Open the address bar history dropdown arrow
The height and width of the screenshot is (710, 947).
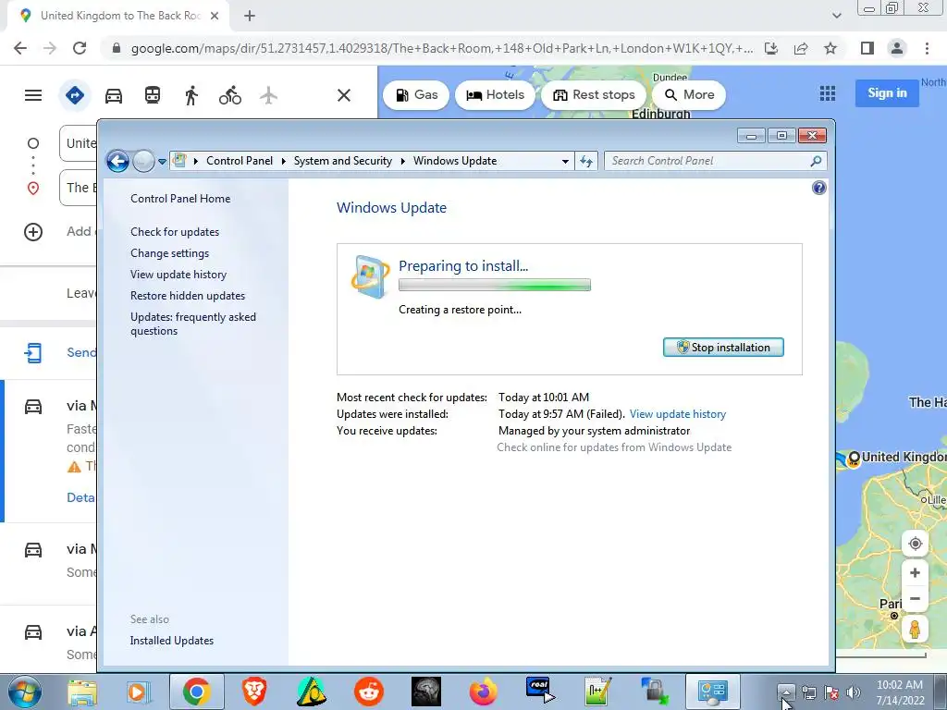[x=565, y=161]
